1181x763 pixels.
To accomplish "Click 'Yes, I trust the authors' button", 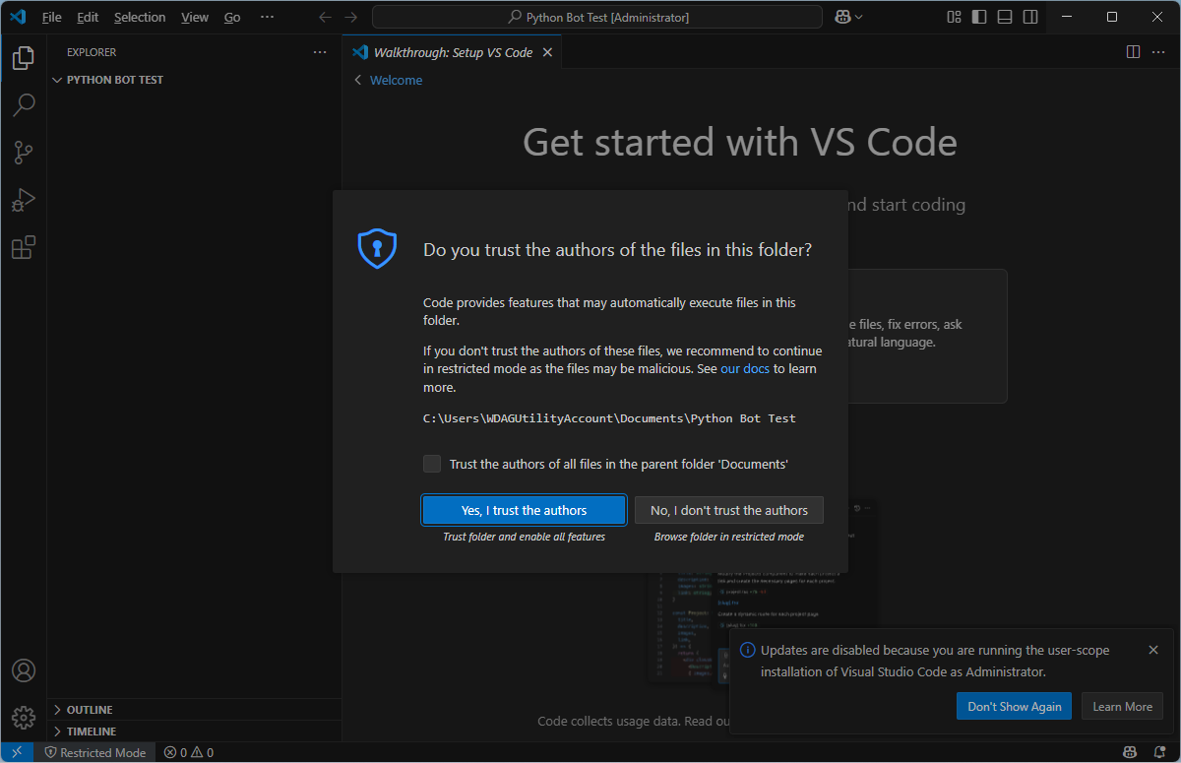I will 525,510.
